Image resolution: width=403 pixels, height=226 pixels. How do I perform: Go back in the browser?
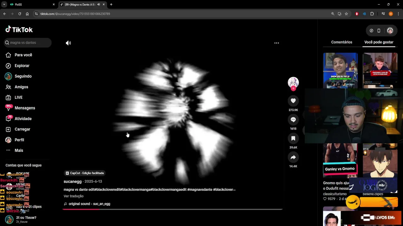pyautogui.click(x=4, y=14)
